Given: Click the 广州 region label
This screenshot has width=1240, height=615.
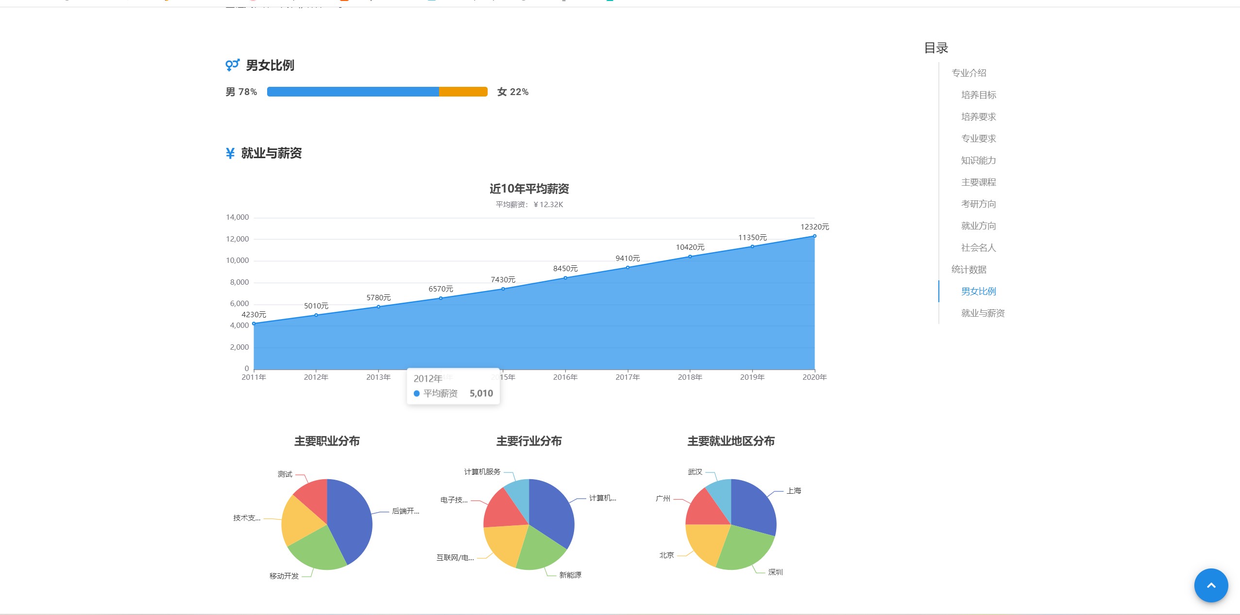Looking at the screenshot, I should pyautogui.click(x=662, y=498).
